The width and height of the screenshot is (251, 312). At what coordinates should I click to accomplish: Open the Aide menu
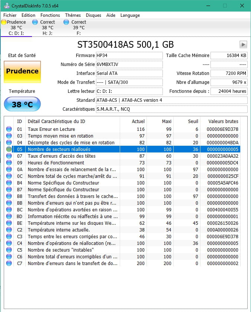pyautogui.click(x=111, y=15)
